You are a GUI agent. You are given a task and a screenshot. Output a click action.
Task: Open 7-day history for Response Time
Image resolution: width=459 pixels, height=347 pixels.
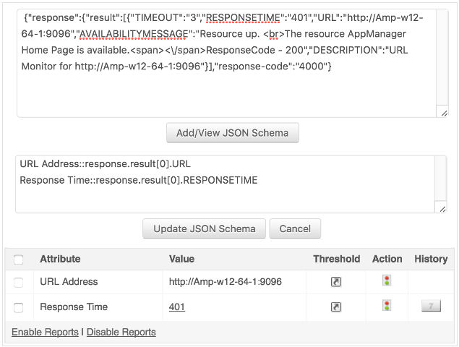(x=431, y=307)
